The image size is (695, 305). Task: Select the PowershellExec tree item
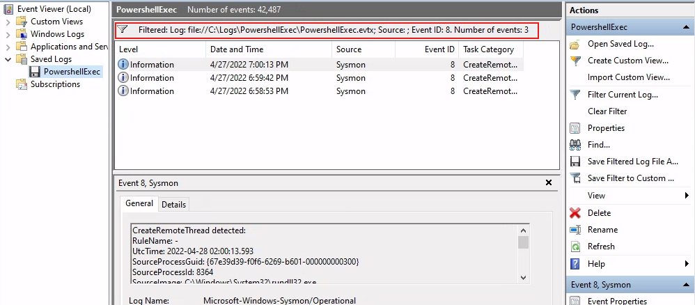tap(72, 72)
